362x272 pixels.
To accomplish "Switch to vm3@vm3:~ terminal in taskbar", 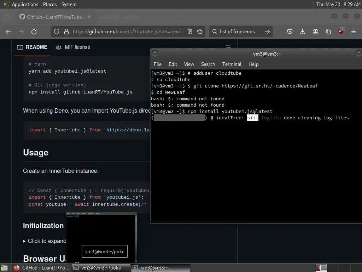I will tap(161, 268).
